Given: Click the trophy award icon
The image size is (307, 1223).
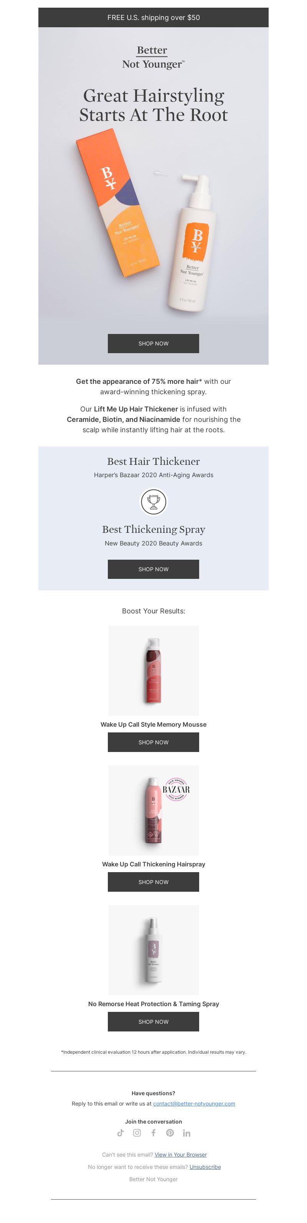Looking at the screenshot, I should pos(153,501).
